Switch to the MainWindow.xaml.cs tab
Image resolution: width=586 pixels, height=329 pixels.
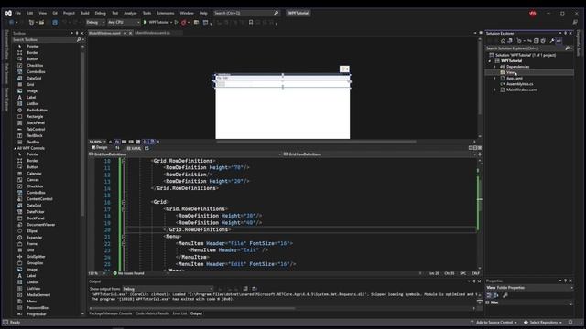153,33
